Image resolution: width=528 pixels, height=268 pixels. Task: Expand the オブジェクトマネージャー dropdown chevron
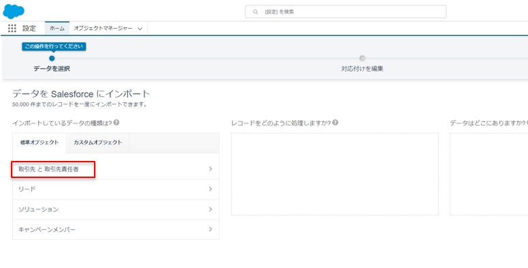pos(140,29)
